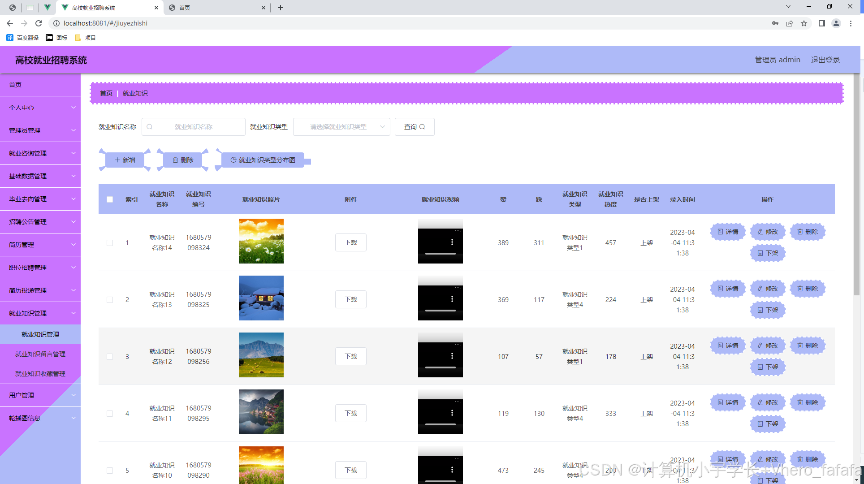Click the video progress bar in row 2
864x484 pixels.
click(x=440, y=311)
